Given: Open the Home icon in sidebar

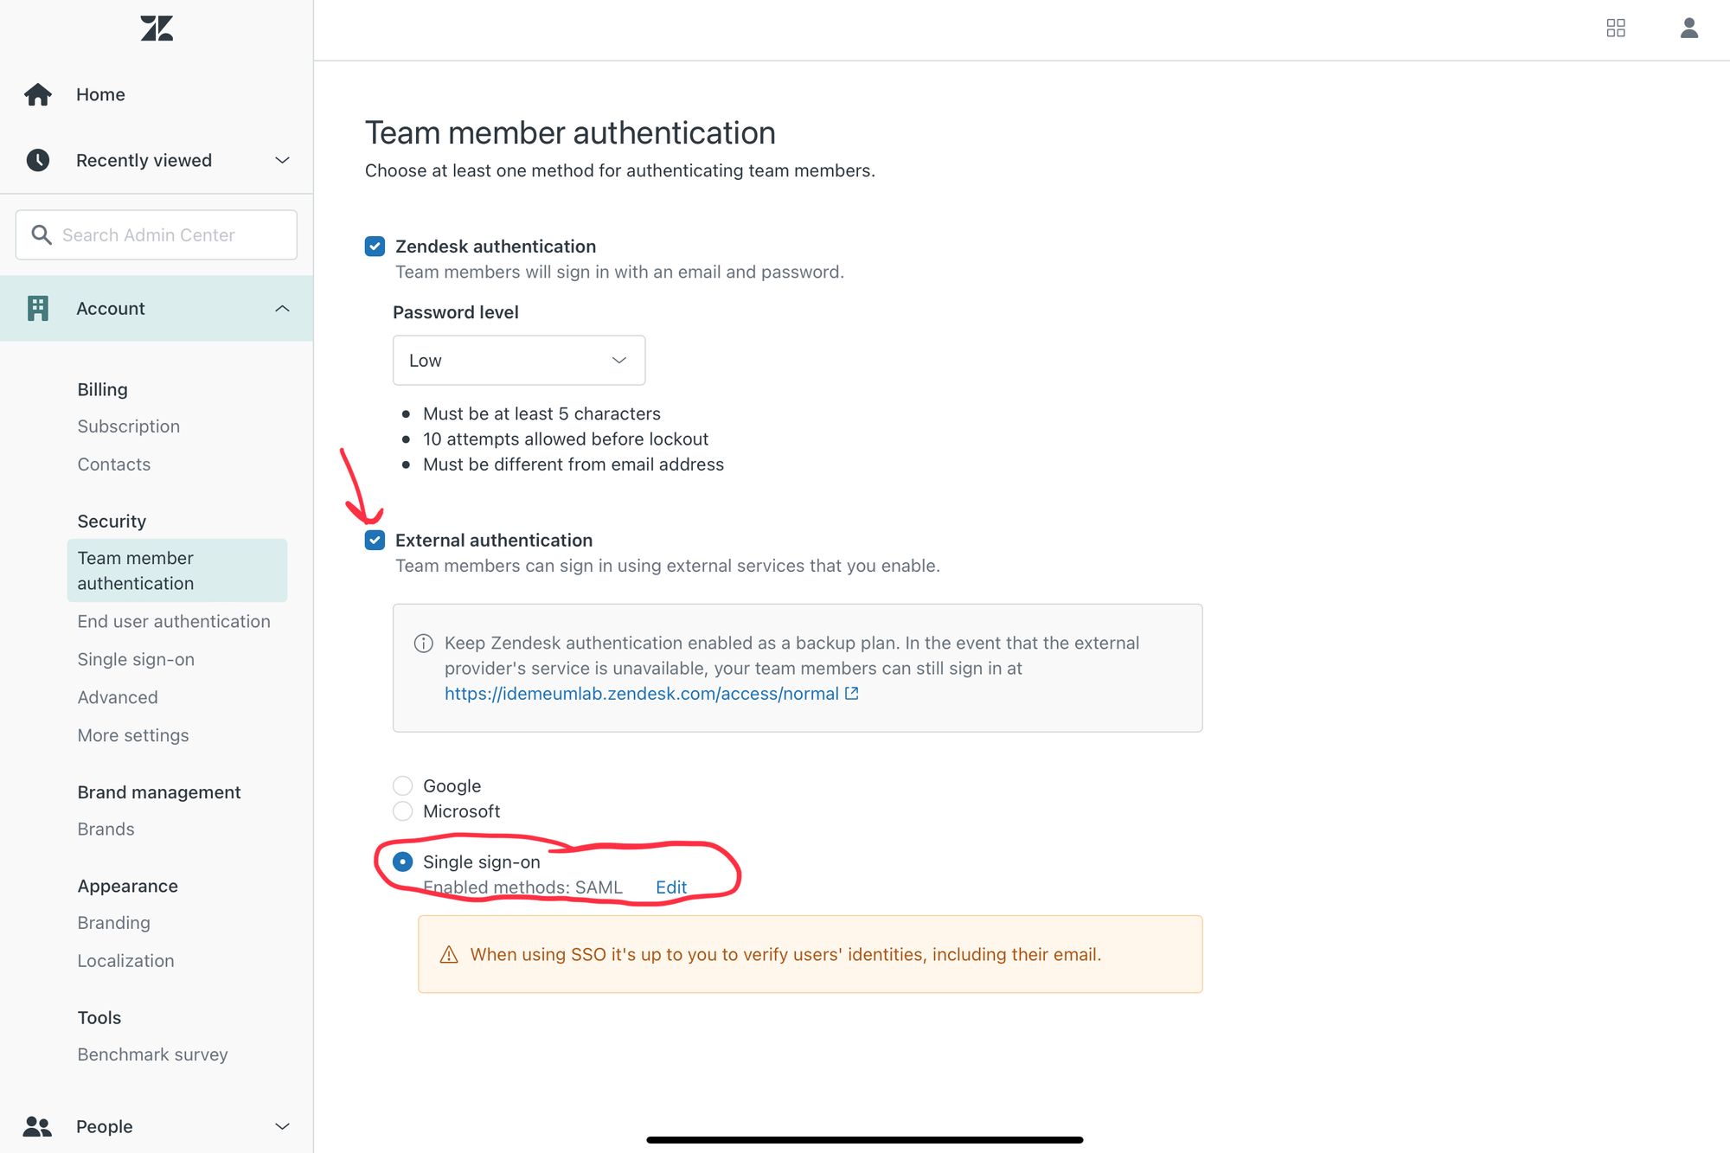Looking at the screenshot, I should click(x=38, y=94).
